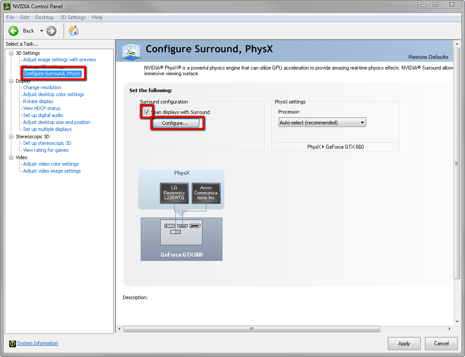
Task: Open the PhysX Processor dropdown
Action: [x=322, y=122]
